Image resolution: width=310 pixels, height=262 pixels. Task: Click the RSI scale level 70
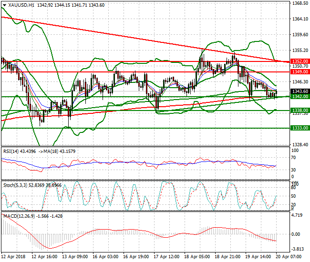[294, 158]
